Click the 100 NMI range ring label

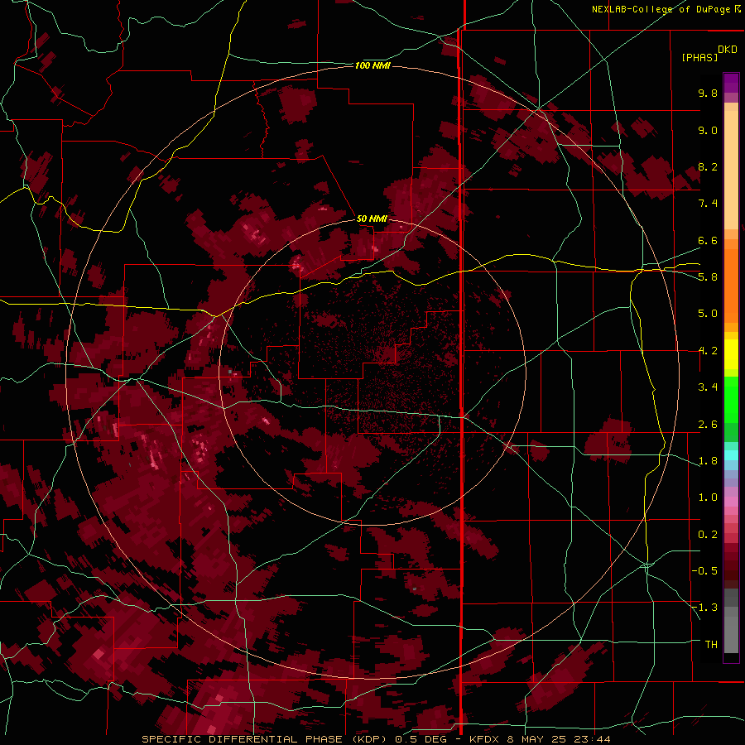pyautogui.click(x=372, y=65)
